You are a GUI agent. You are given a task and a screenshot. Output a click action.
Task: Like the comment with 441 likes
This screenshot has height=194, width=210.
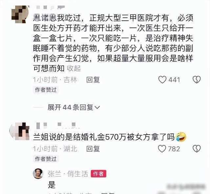coord(162,80)
